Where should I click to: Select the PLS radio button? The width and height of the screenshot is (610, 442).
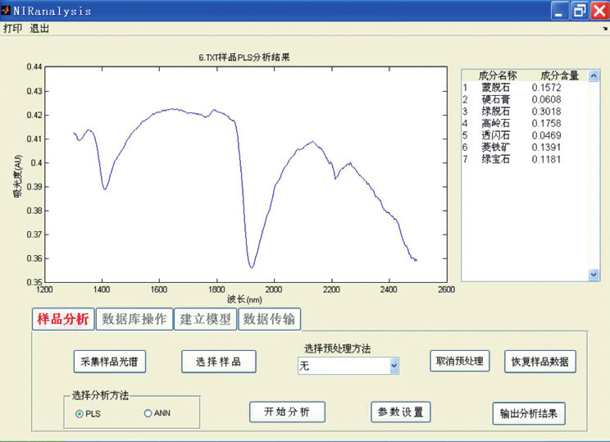coord(80,413)
